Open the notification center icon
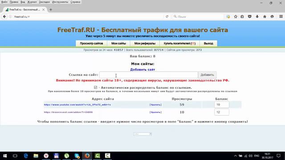285x160 pixels. pos(278,156)
